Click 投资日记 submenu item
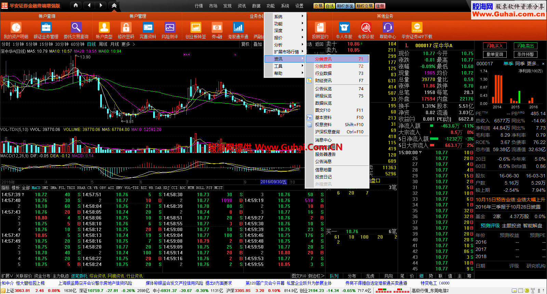547x294 pixels. (x=337, y=177)
